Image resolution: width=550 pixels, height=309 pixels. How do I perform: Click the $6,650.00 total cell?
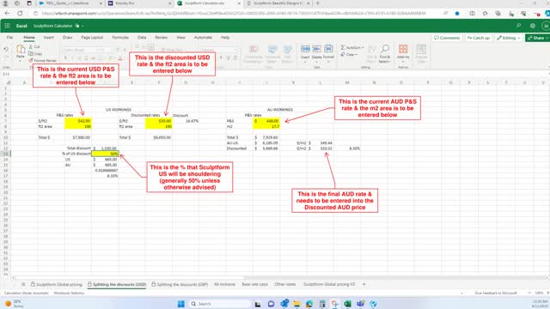click(158, 137)
